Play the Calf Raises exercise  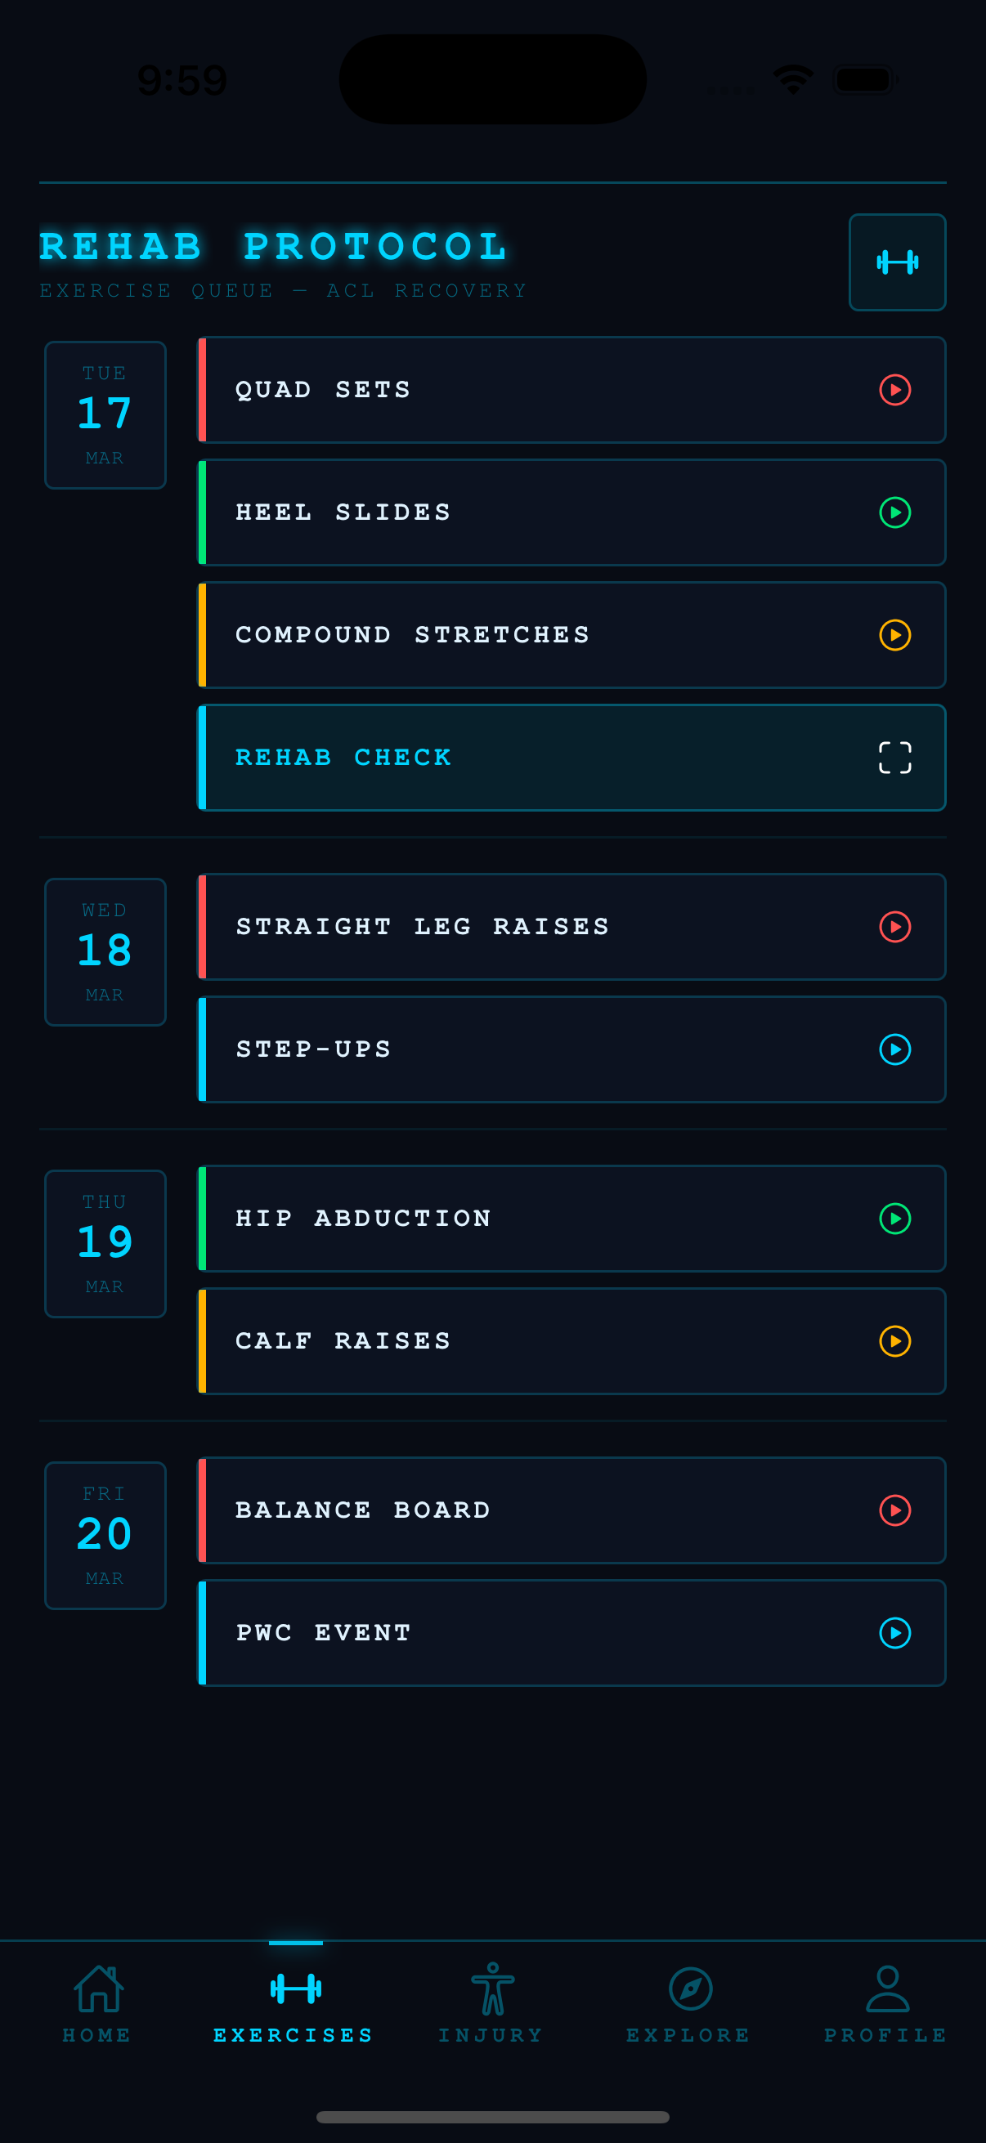point(894,1341)
